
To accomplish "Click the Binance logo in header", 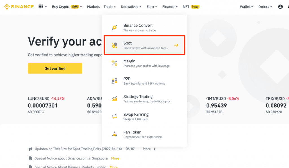I will coord(19,7).
